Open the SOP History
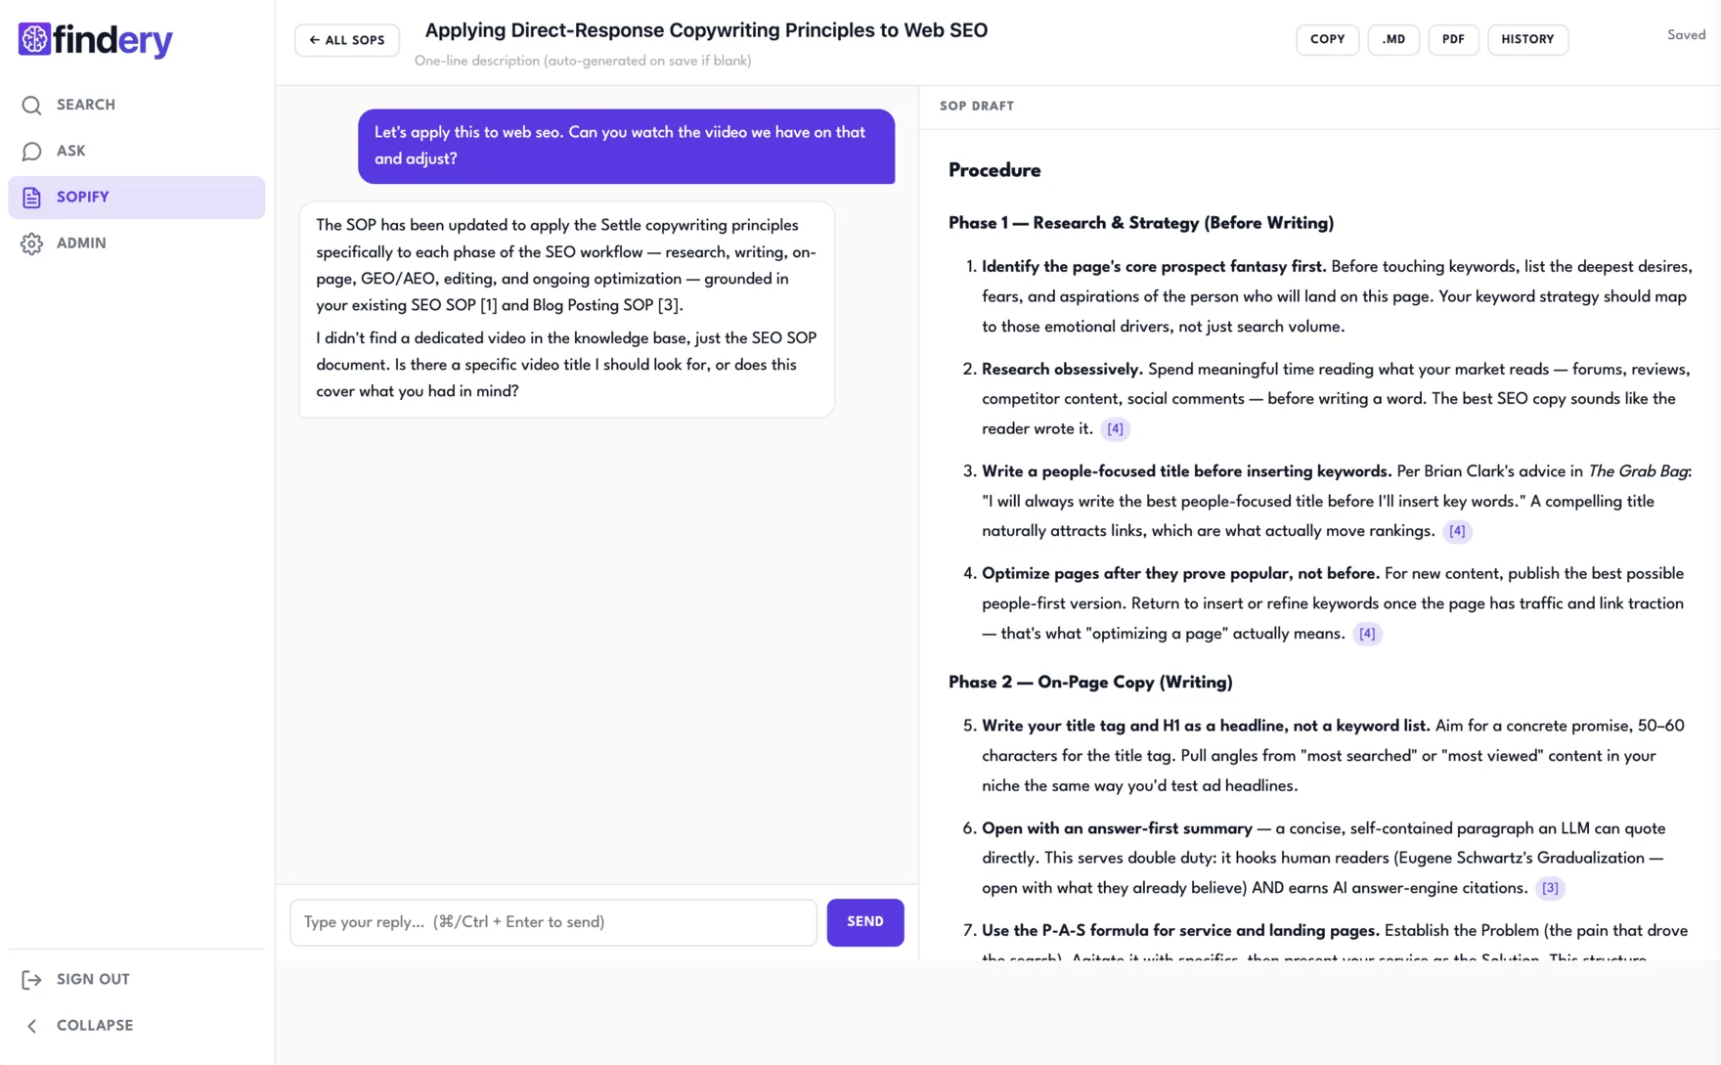1721x1065 pixels. (x=1527, y=39)
